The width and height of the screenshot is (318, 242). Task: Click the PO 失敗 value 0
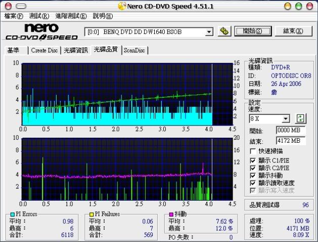coord(231,237)
